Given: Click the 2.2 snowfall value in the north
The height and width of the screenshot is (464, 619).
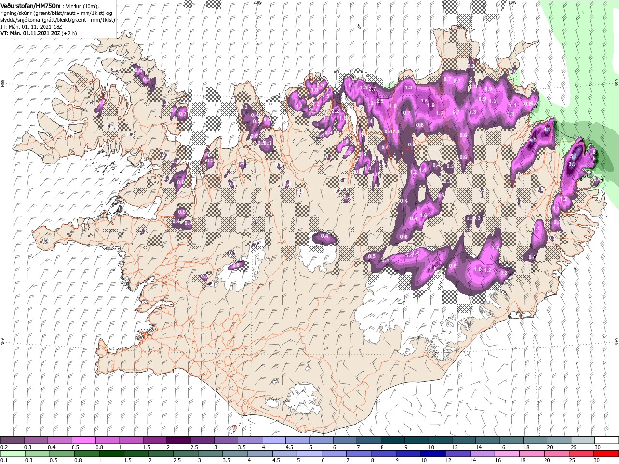Looking at the screenshot, I should [335, 111].
